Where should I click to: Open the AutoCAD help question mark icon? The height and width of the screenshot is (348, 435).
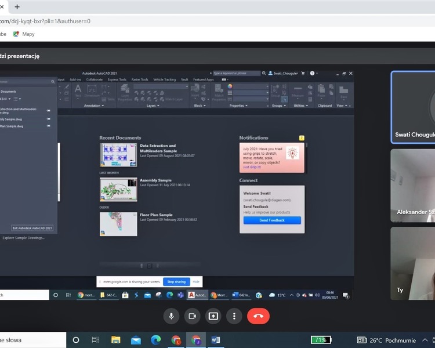(x=312, y=73)
